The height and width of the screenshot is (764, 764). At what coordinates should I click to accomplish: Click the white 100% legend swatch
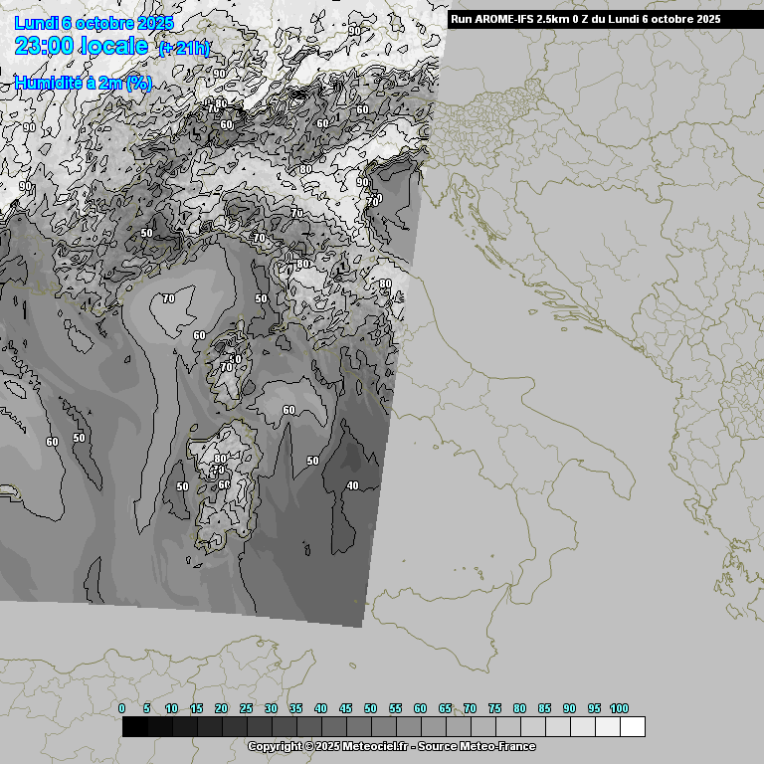(632, 727)
